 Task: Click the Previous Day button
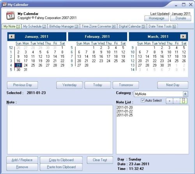click(23, 85)
